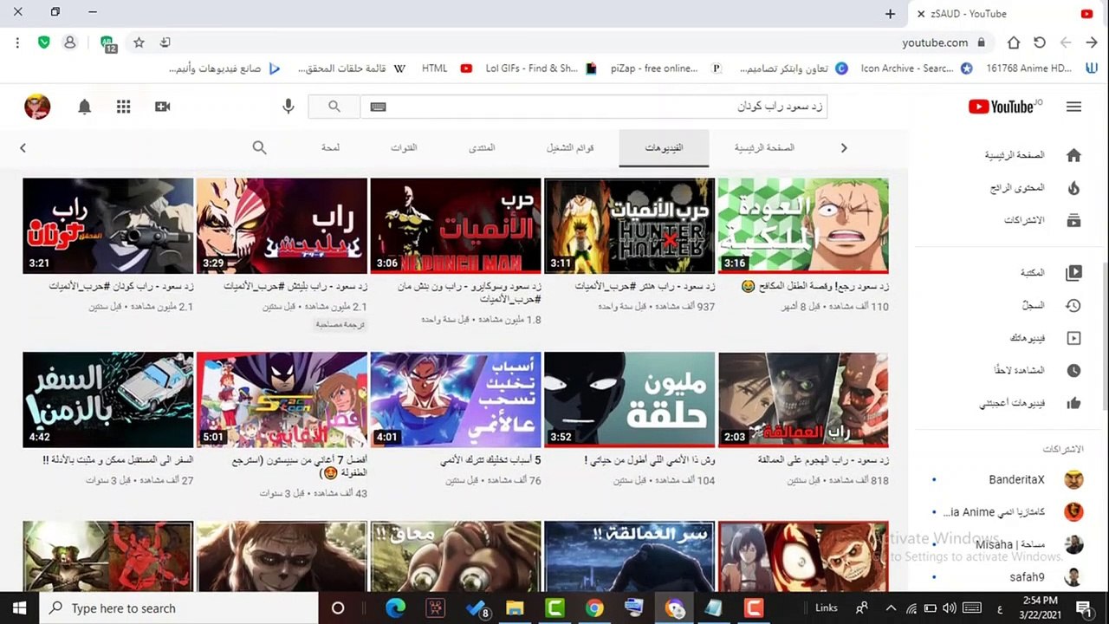This screenshot has height=624, width=1109.
Task: Switch to the المنتدى tab
Action: pyautogui.click(x=482, y=148)
